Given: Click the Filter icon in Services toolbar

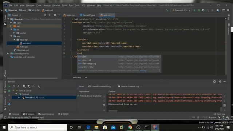Looking at the screenshot, I should pyautogui.click(x=29, y=86).
